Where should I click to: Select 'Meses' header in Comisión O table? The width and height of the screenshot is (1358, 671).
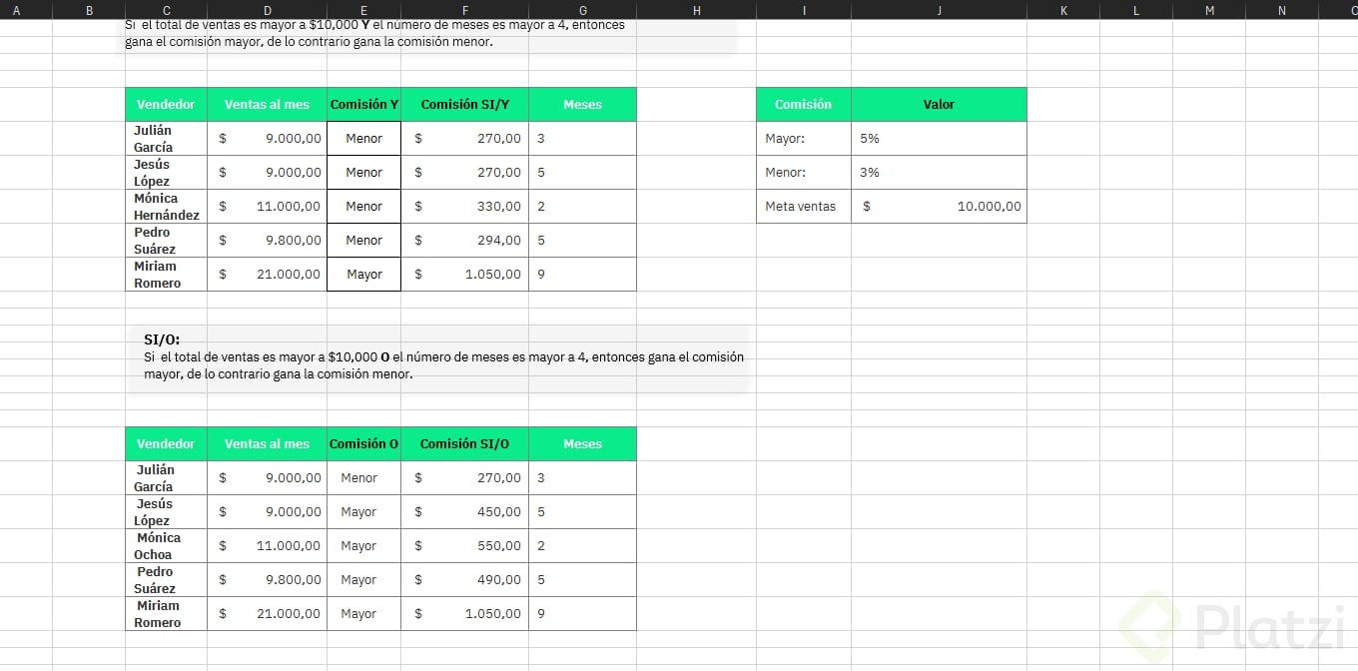582,444
